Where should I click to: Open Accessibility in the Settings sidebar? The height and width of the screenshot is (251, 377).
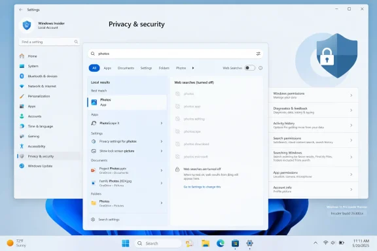[x=49, y=146]
